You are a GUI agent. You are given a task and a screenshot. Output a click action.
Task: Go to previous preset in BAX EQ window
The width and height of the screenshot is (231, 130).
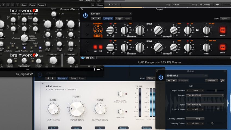coord(93,18)
